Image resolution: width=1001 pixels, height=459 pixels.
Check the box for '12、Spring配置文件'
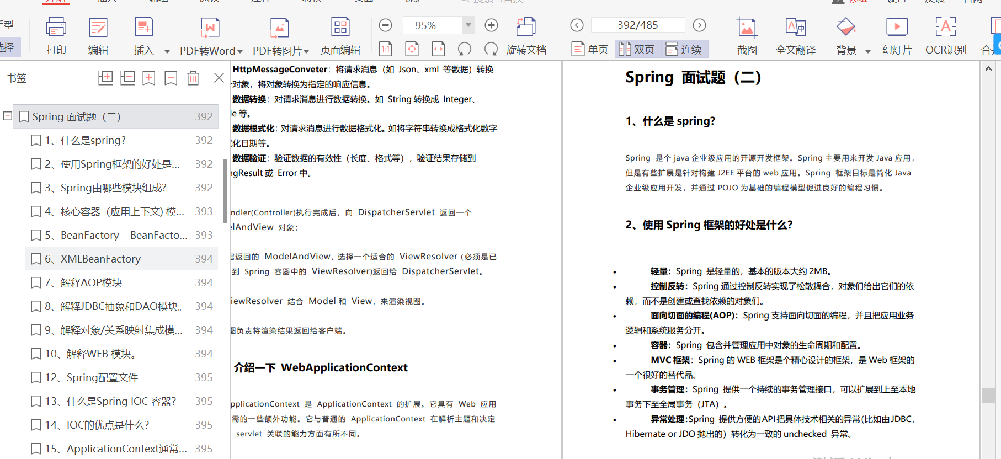[36, 378]
